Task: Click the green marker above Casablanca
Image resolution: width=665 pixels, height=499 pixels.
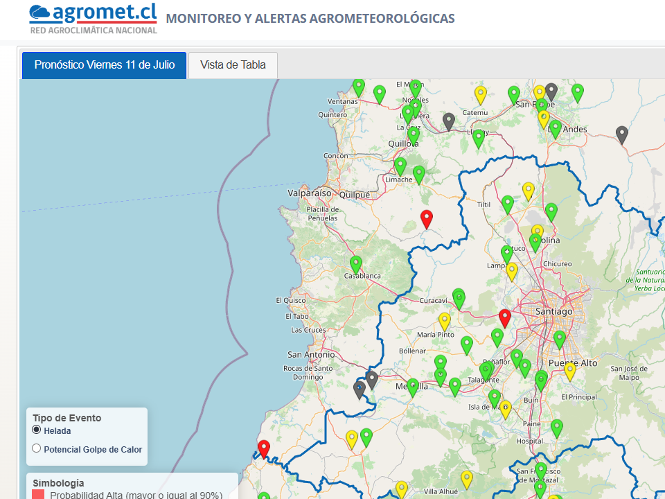Action: pos(356,263)
